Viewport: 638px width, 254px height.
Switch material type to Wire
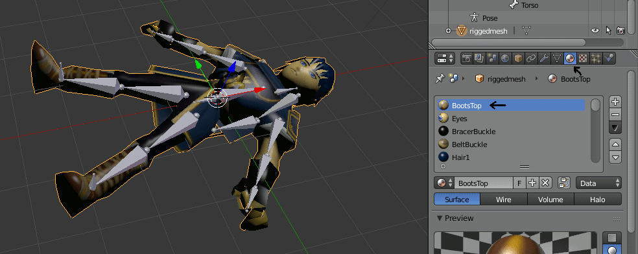click(504, 200)
